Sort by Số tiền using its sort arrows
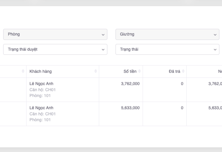The image size is (222, 152). [140, 72]
